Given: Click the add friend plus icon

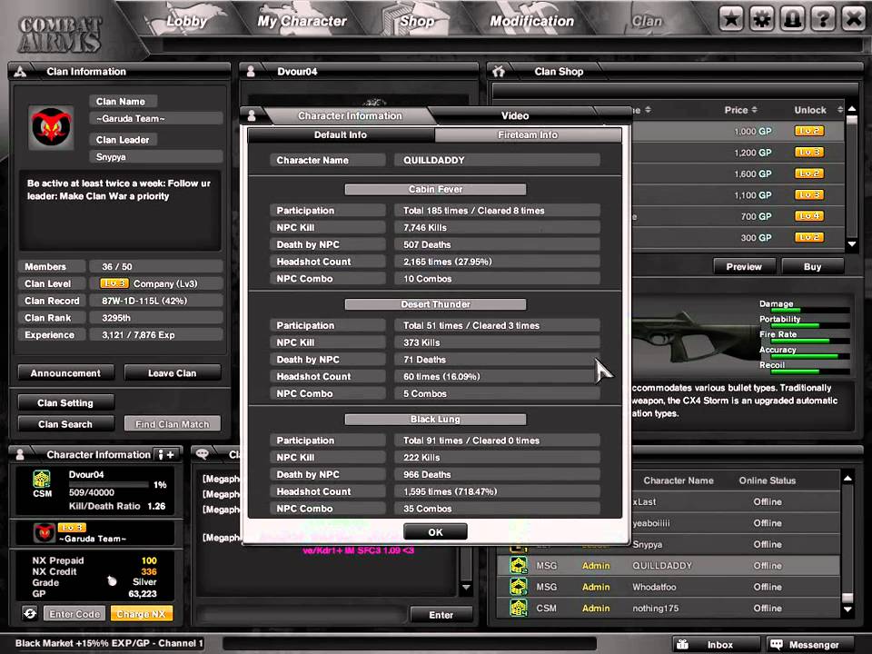Looking at the screenshot, I should point(165,454).
